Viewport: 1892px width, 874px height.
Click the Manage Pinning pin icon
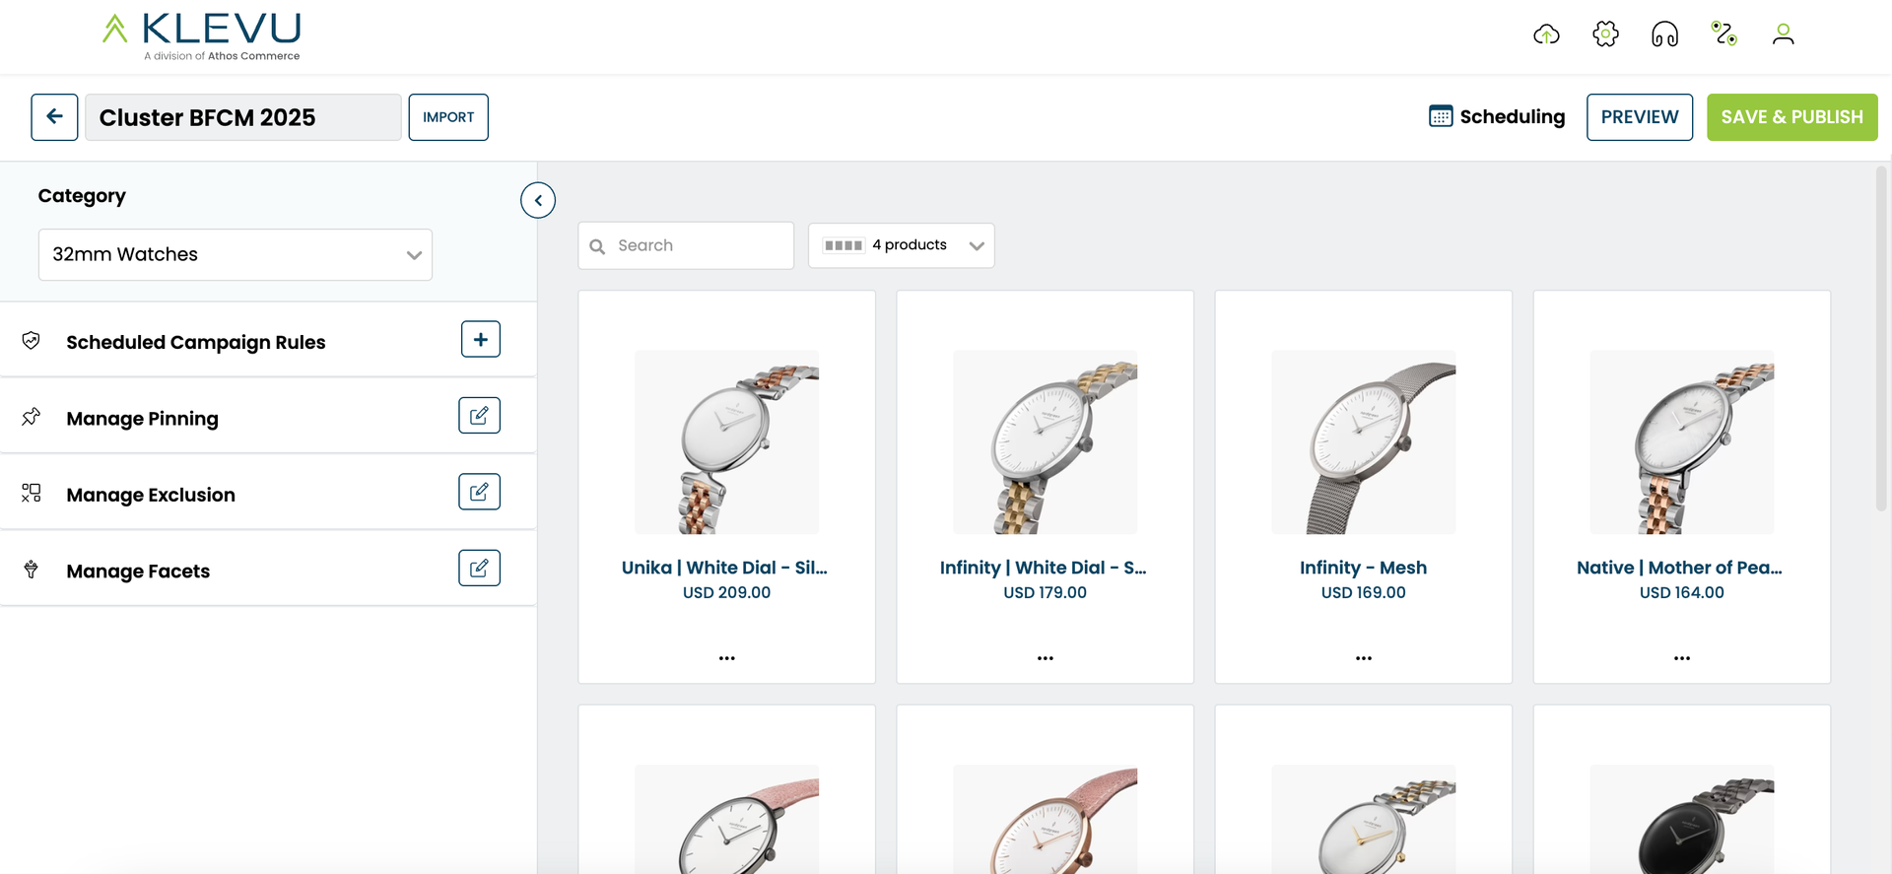point(32,417)
